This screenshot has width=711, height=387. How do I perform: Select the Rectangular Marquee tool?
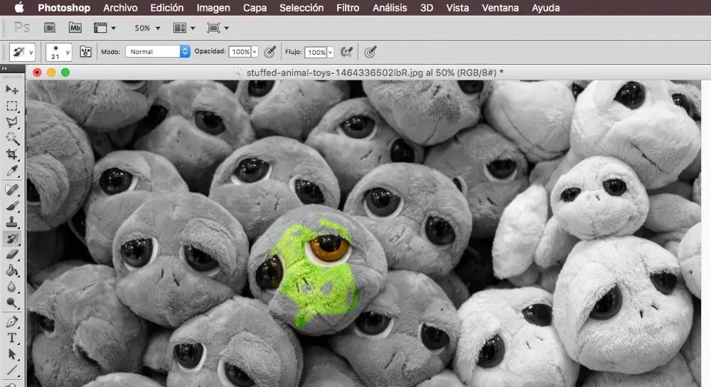pyautogui.click(x=12, y=106)
